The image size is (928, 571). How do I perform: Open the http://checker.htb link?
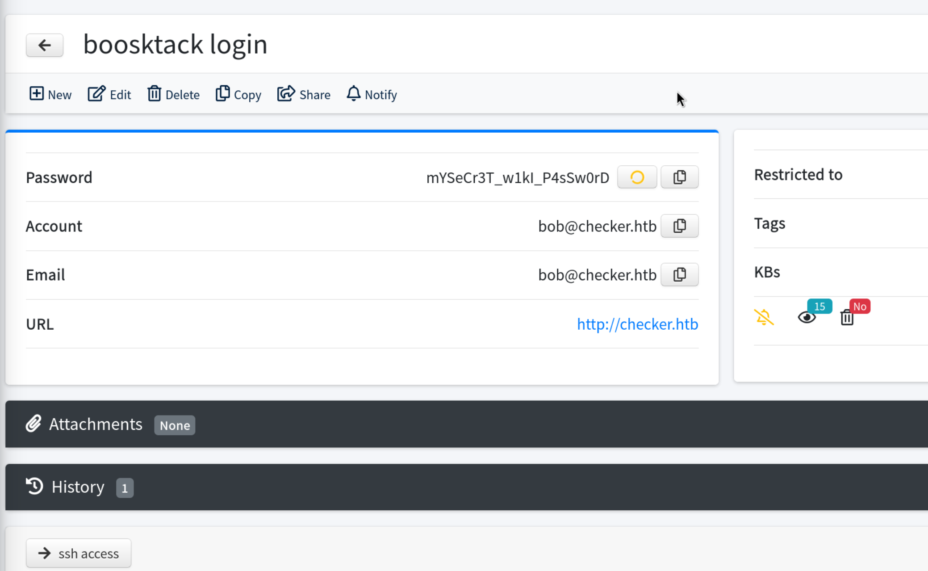[x=637, y=324]
